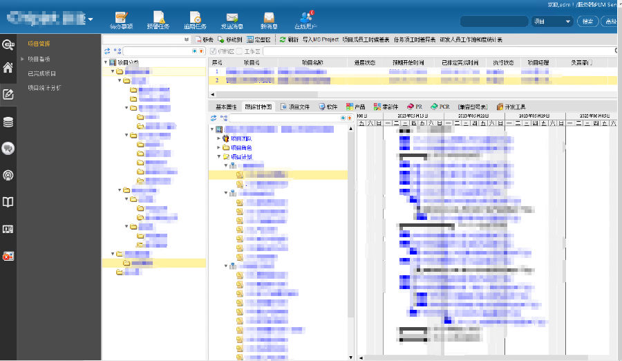Screen dimensions: 622x361
Task: Collapse the 项目计划 tree node
Action: tap(219, 157)
